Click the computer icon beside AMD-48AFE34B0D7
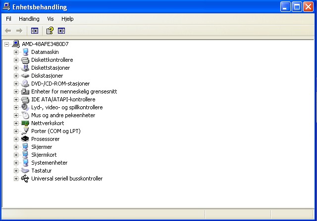Image resolution: width=317 pixels, height=221 pixels. [x=16, y=44]
